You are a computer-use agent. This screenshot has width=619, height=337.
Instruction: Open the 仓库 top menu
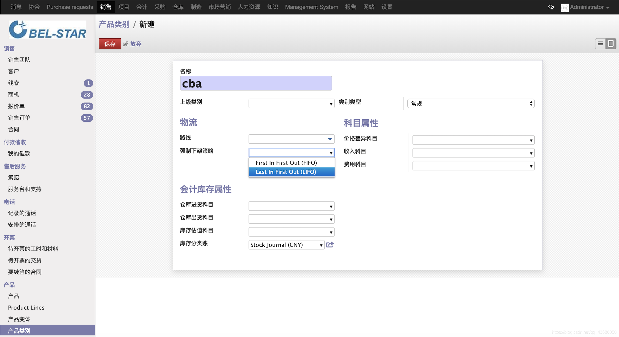coord(178,7)
